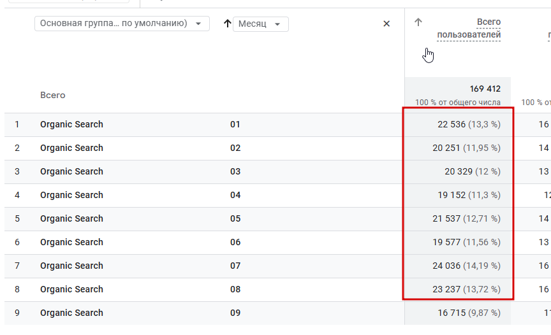The width and height of the screenshot is (551, 335).
Task: Click users cell 20 251 (11,95 %)
Action: (x=467, y=148)
